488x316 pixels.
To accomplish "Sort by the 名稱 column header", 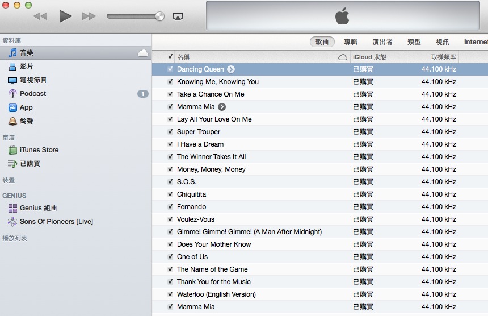I will [255, 57].
